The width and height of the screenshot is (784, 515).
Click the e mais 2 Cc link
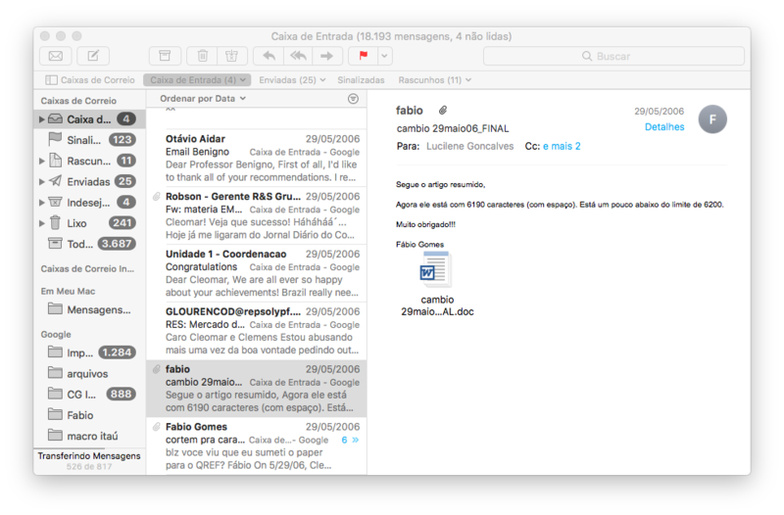click(x=562, y=146)
